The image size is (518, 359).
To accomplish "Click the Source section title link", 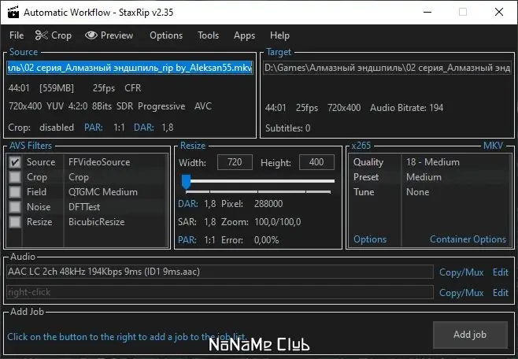I will pos(24,52).
